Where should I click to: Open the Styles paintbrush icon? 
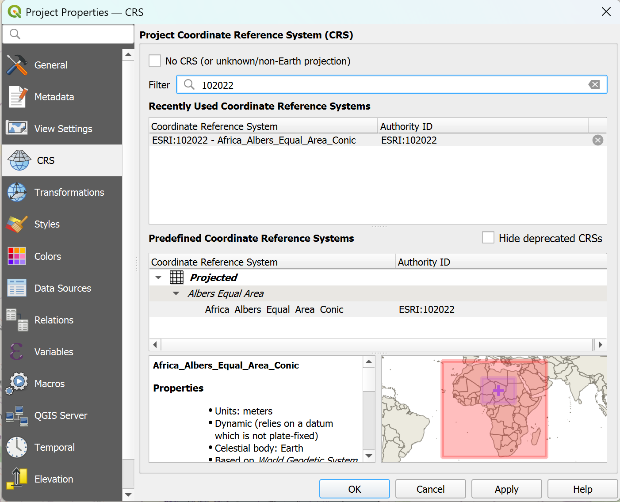[x=17, y=224]
